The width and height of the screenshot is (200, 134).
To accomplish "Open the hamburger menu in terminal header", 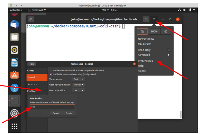I will [154, 19].
